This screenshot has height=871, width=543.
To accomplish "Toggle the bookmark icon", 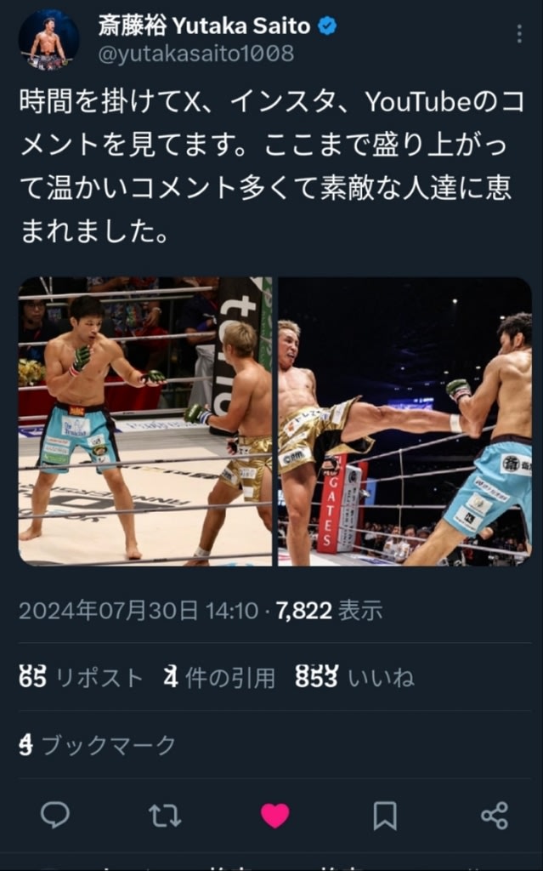I will [x=385, y=816].
